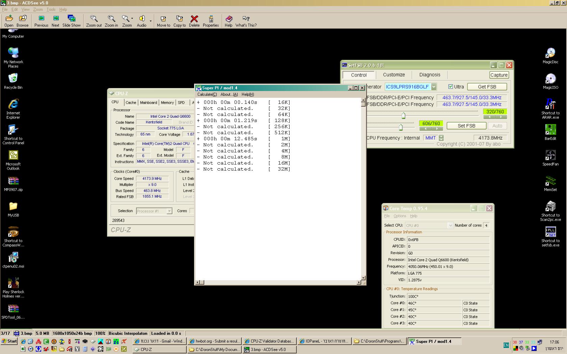
Task: Select the SpeedFan desktop icon
Action: [550, 158]
